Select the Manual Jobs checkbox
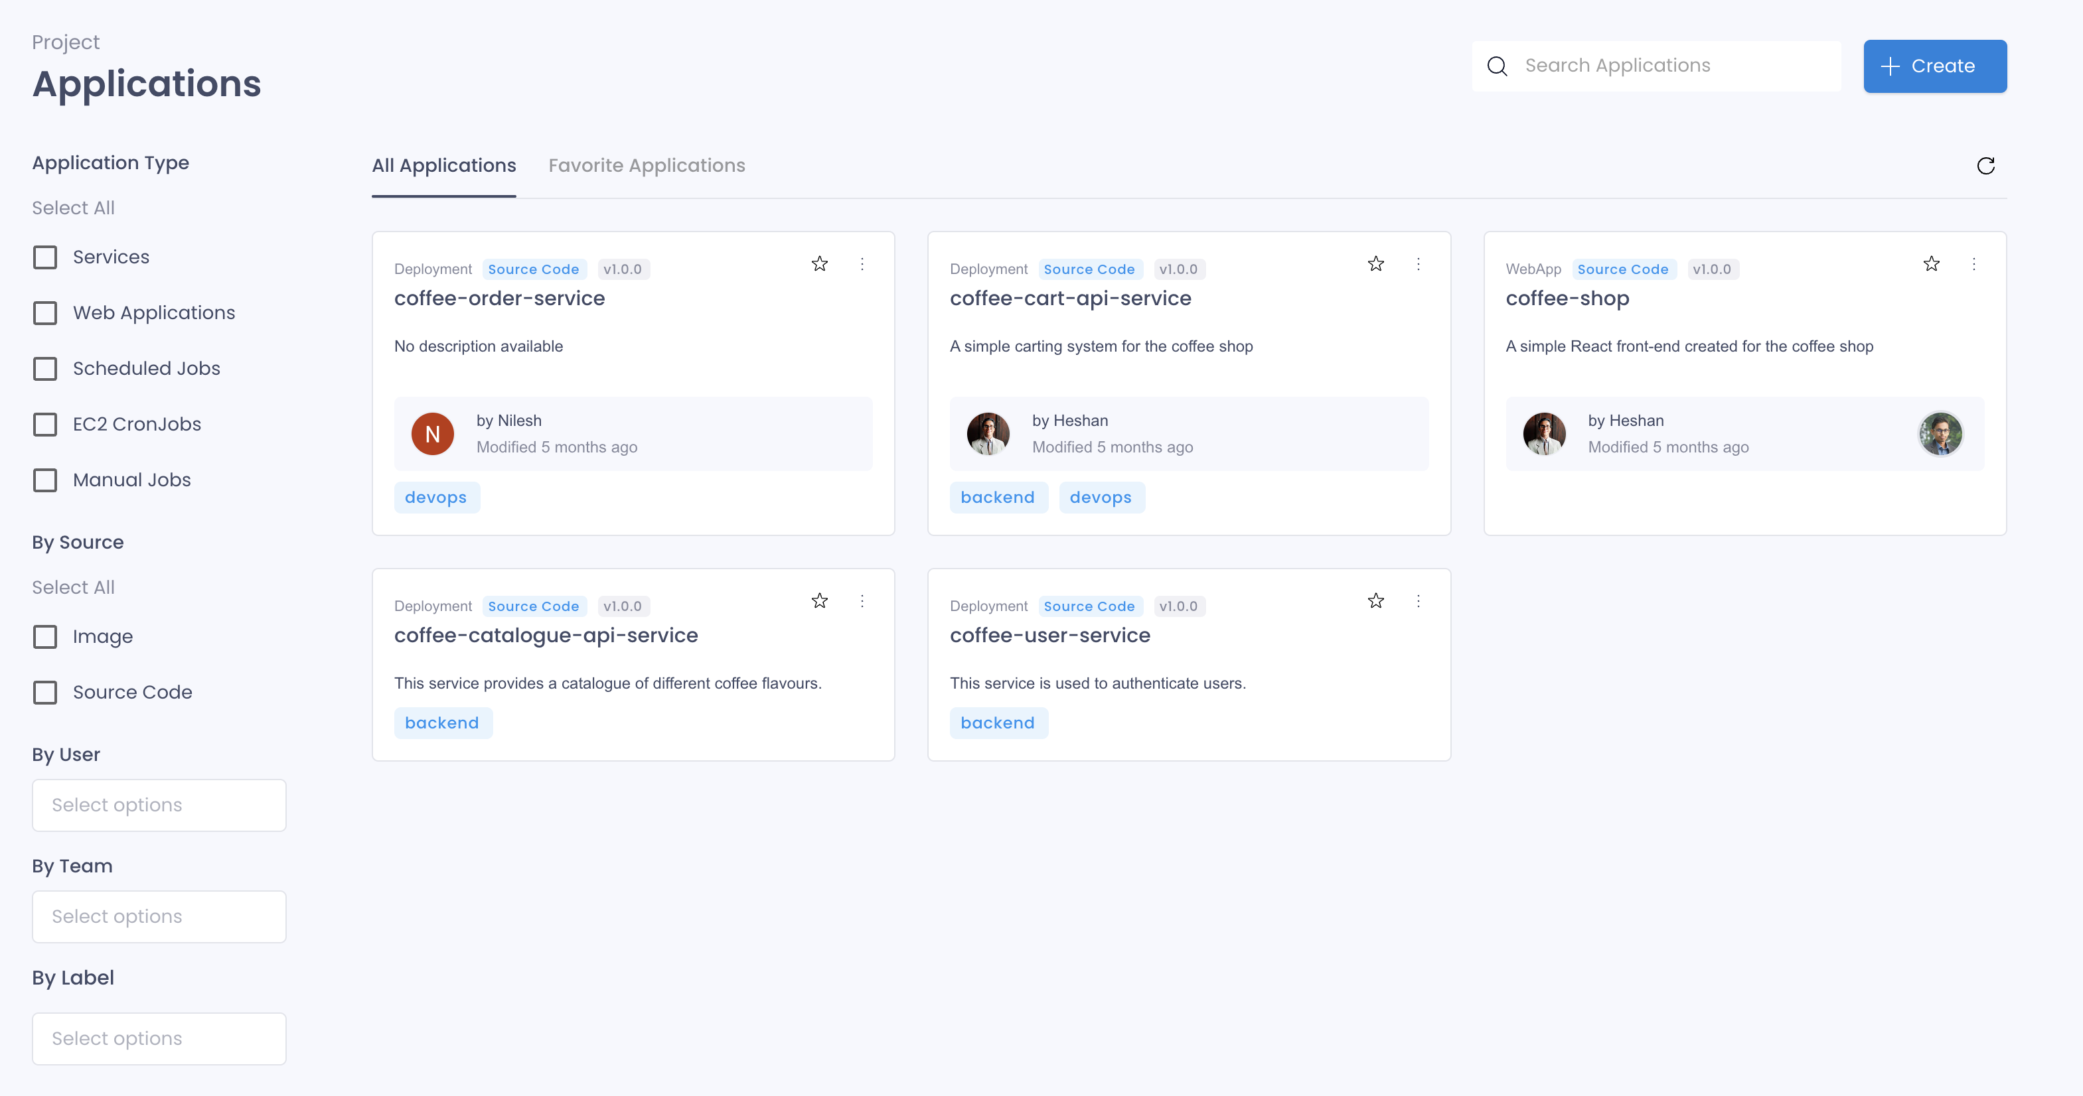2083x1096 pixels. [x=45, y=480]
